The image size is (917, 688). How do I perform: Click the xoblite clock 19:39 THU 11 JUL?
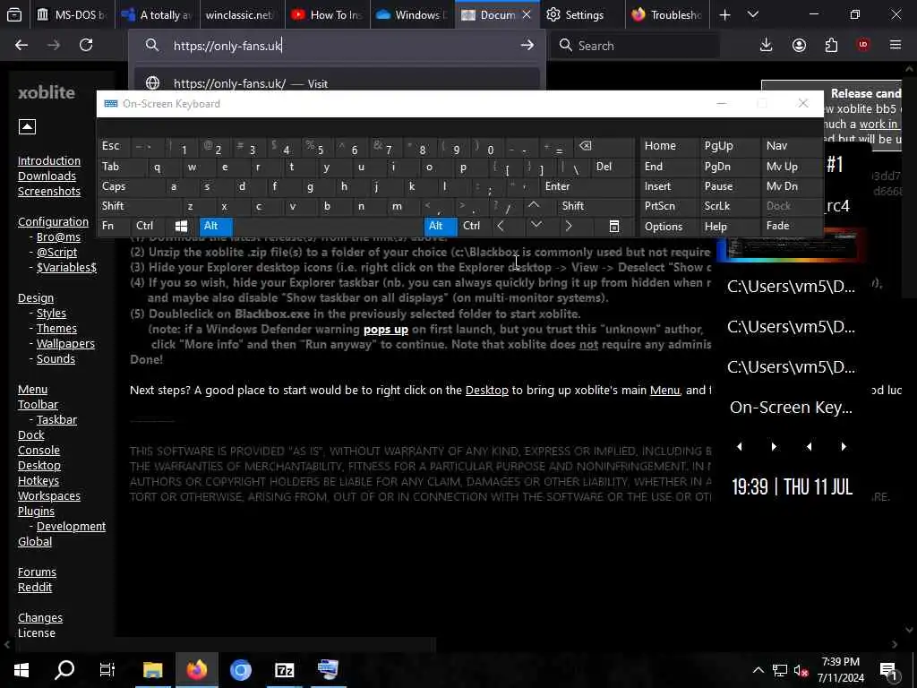tap(792, 486)
